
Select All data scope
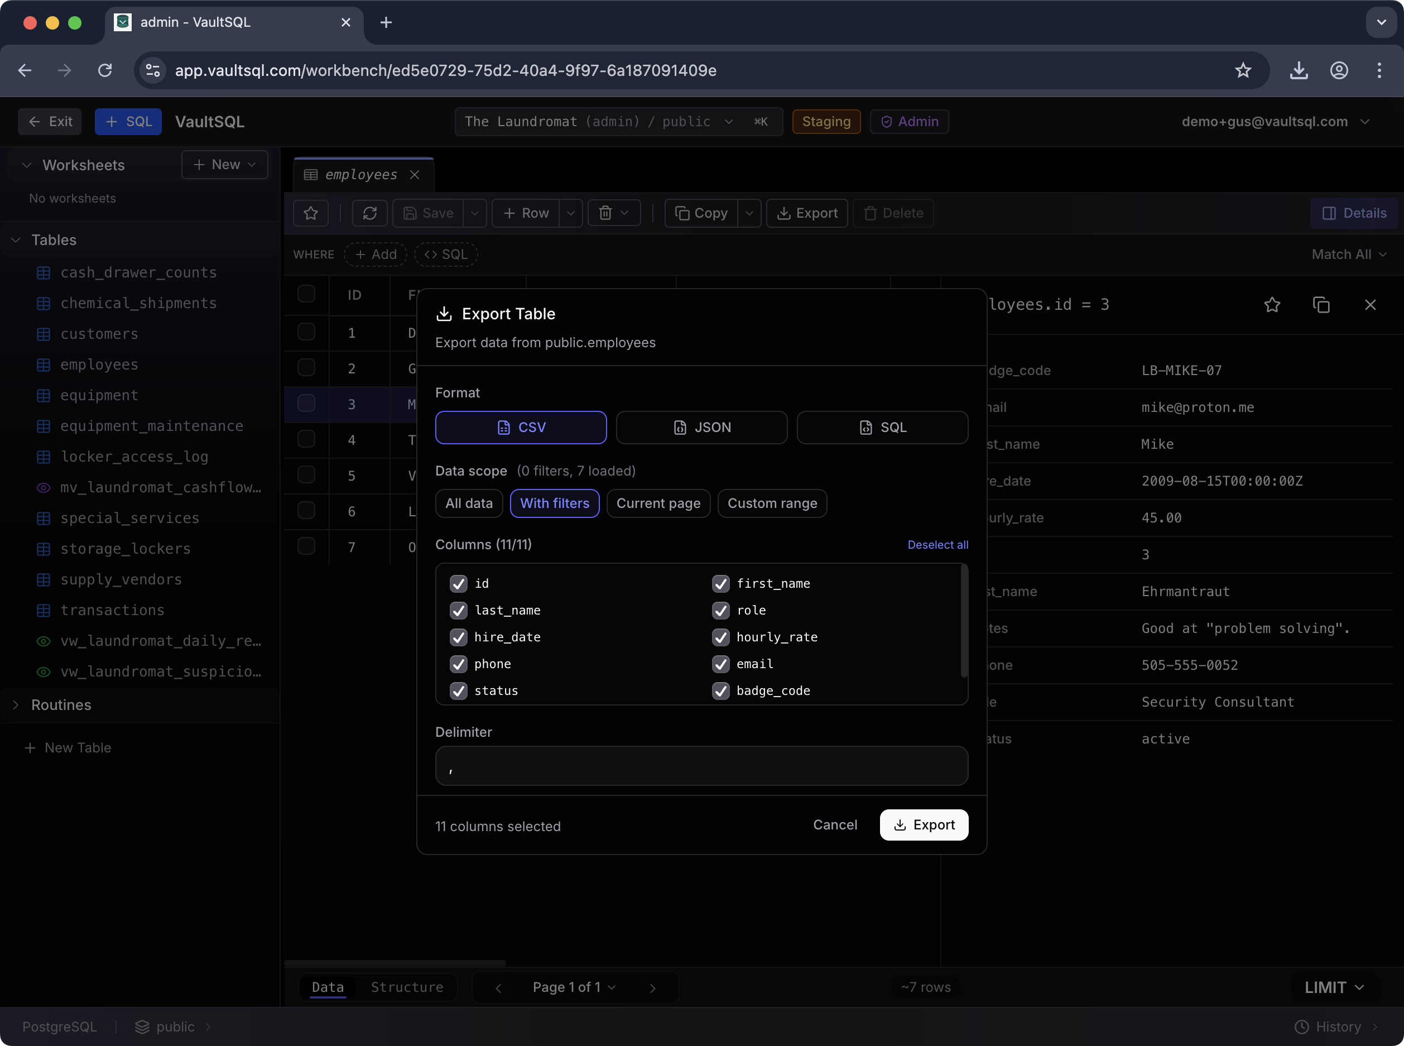point(469,504)
